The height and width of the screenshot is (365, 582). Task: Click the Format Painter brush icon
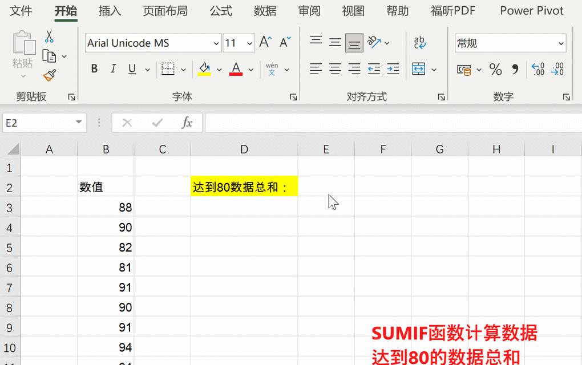click(x=50, y=76)
